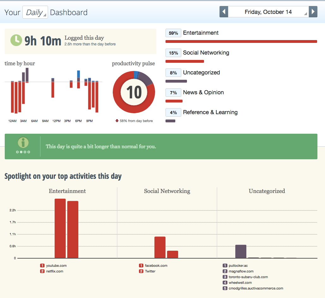Click the number 5 badge beside cmodgrilles.auctivacommerce.com
325x298 pixels.
pos(225,288)
